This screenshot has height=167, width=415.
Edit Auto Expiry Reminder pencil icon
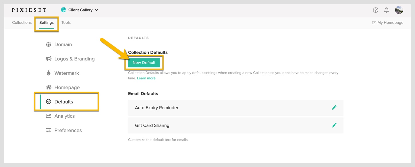point(334,107)
